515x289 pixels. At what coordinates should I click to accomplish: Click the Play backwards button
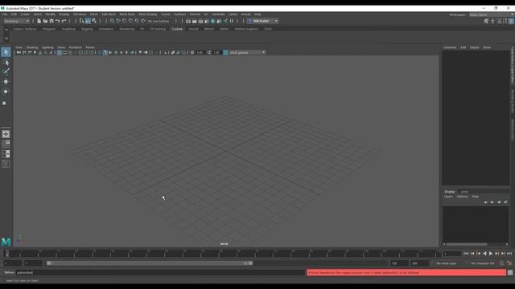coord(484,254)
